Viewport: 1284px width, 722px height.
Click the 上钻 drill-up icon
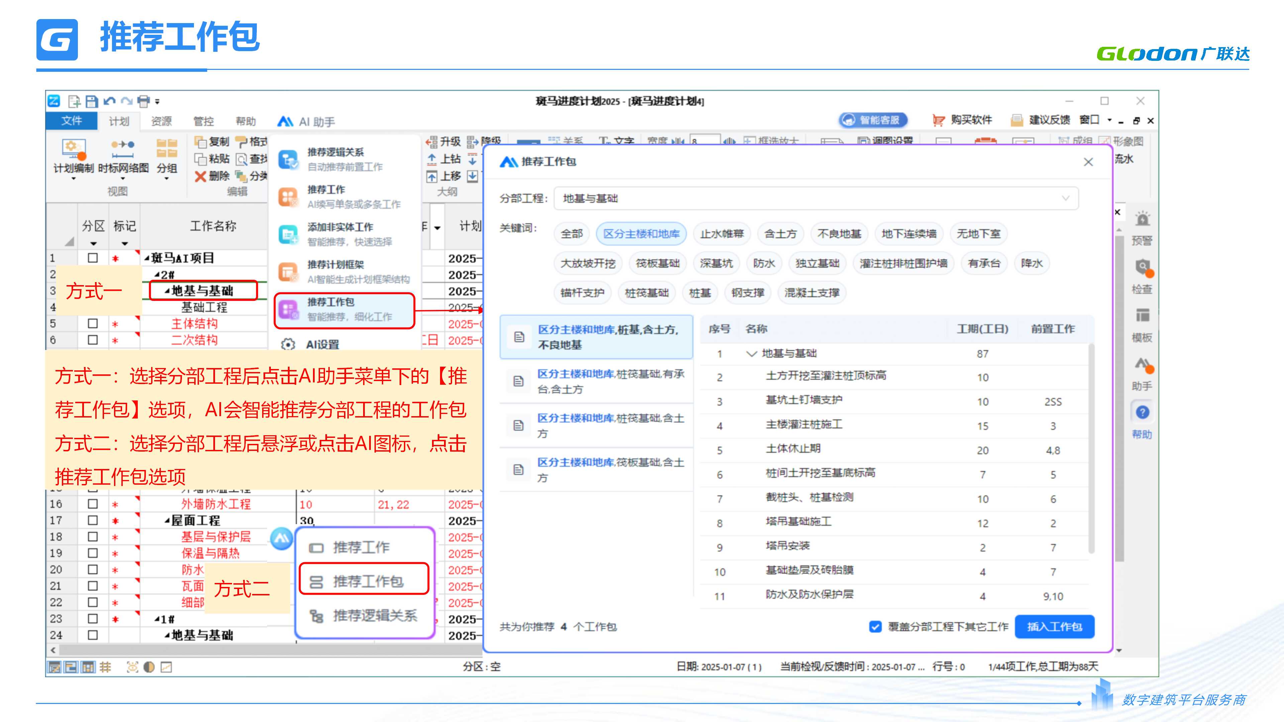432,159
